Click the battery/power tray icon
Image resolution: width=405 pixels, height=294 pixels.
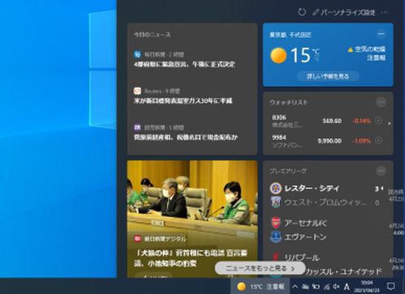click(x=316, y=287)
